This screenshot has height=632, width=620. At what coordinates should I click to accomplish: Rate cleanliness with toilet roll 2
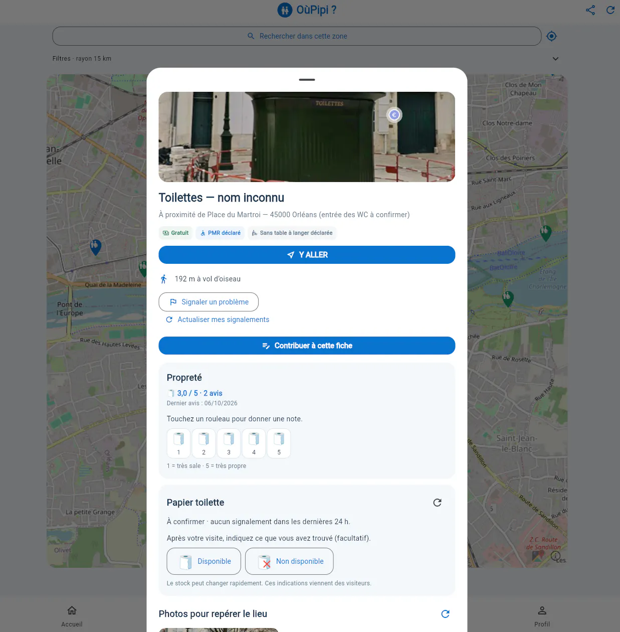(203, 443)
